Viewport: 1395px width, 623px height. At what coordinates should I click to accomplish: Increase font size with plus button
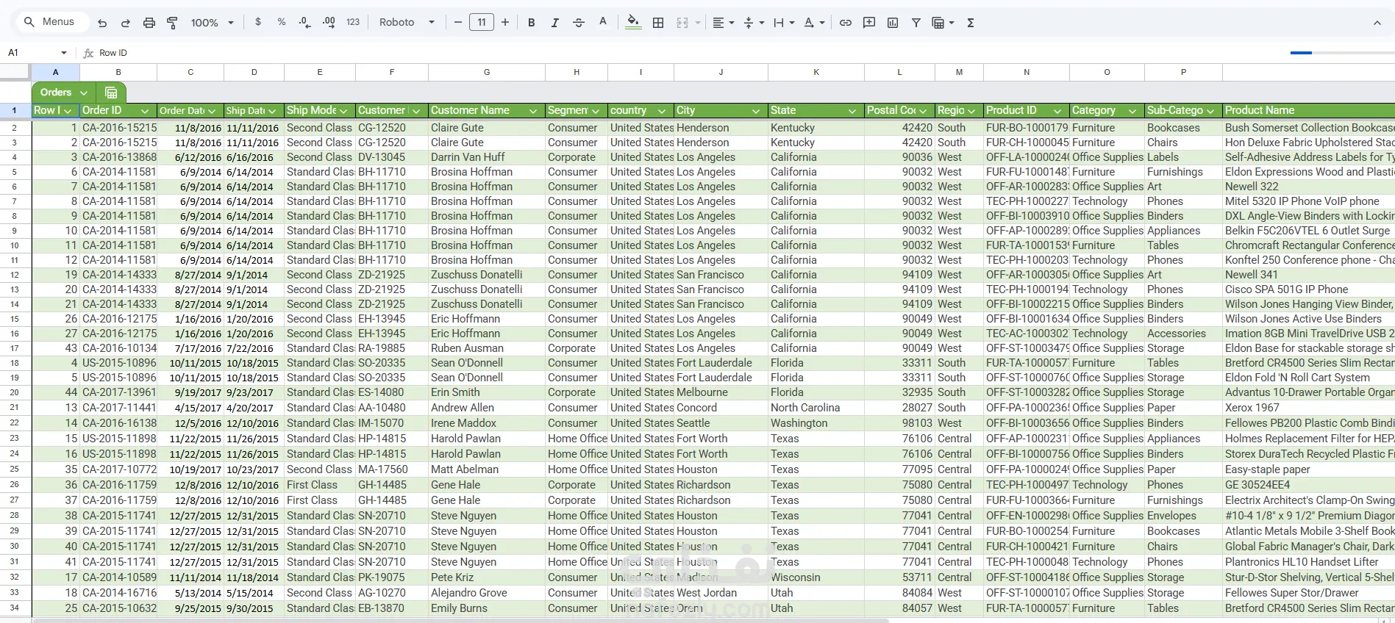coord(505,22)
